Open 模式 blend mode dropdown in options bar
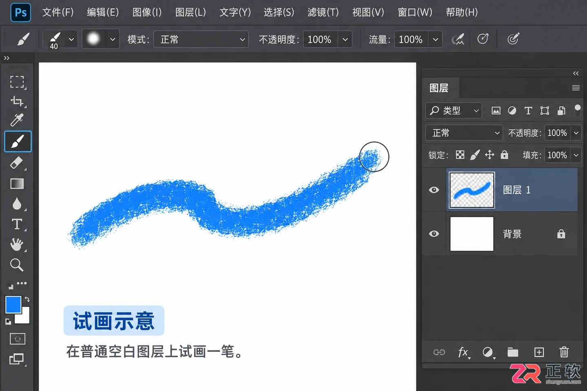 click(x=201, y=40)
